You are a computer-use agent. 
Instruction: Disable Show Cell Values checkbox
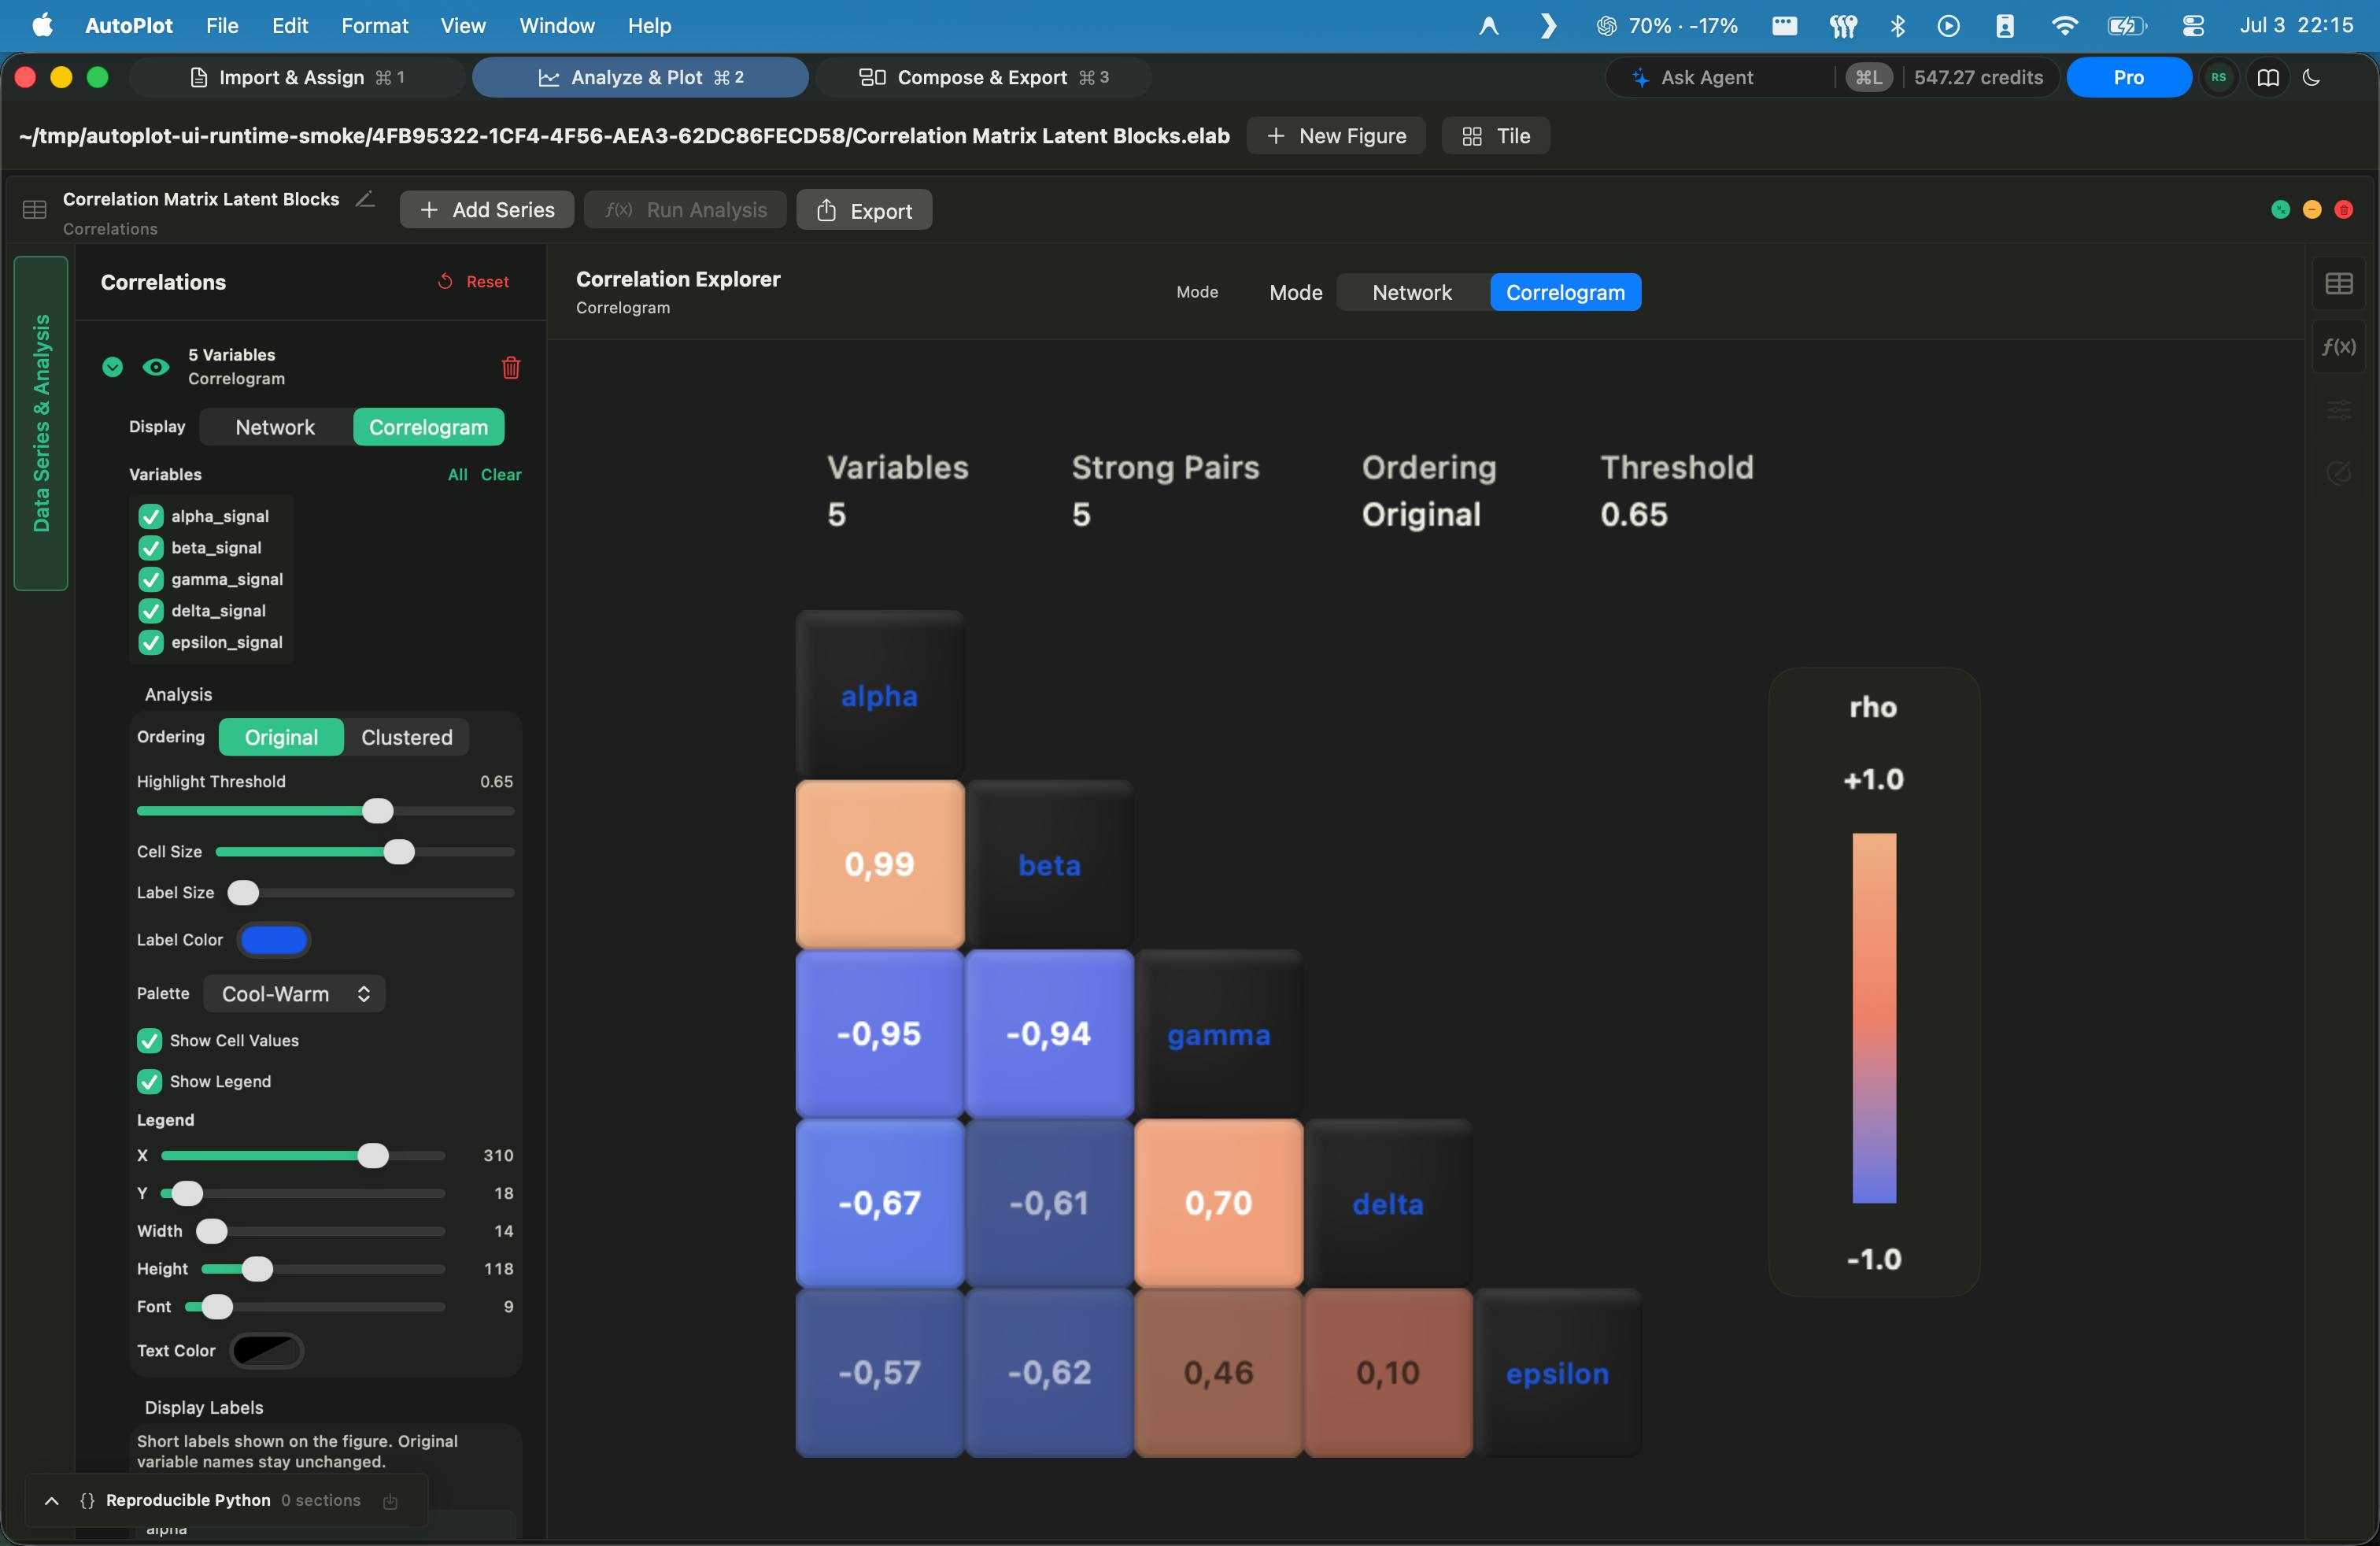coord(149,1040)
